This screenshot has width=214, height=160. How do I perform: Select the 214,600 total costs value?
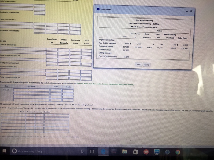[x=184, y=48]
